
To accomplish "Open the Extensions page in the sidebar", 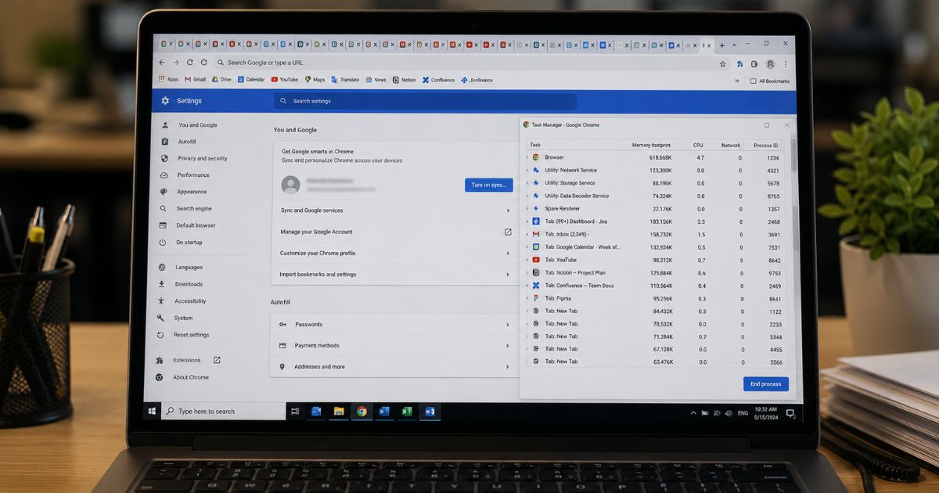I will point(189,360).
